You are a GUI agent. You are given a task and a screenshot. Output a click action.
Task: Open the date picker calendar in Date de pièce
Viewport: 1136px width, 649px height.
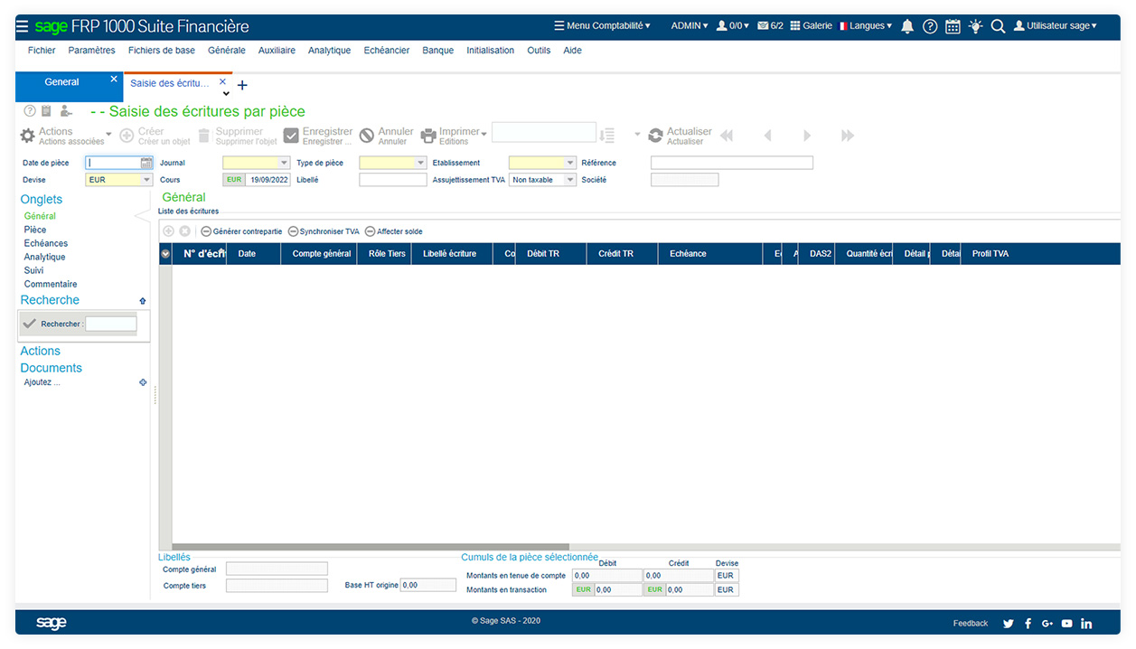(x=146, y=163)
